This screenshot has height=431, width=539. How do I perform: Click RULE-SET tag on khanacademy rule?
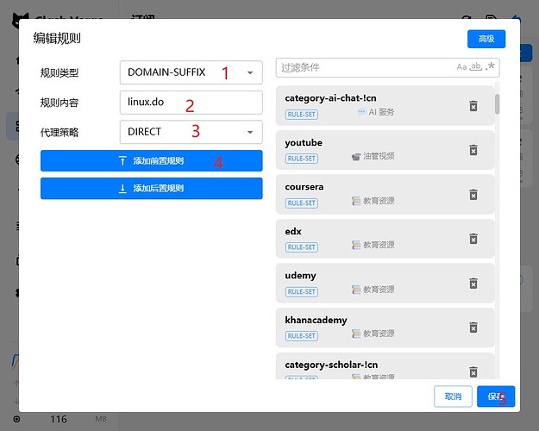(x=302, y=336)
